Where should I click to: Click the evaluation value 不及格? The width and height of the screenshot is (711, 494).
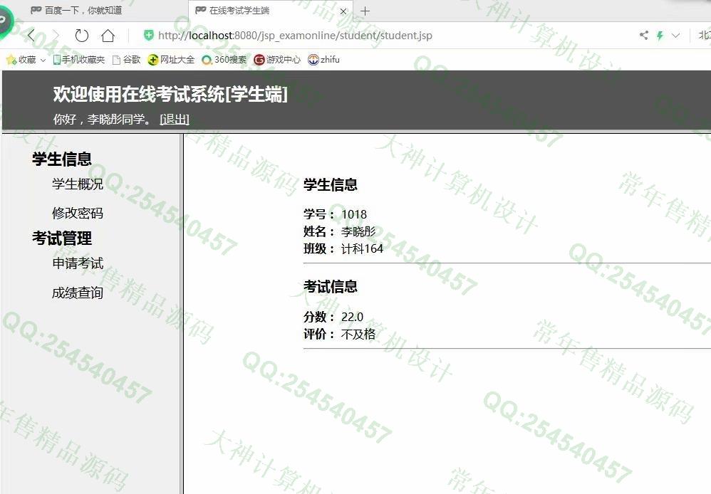tap(358, 334)
